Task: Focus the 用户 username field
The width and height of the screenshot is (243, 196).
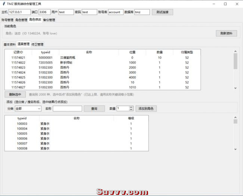Action: 66,12
